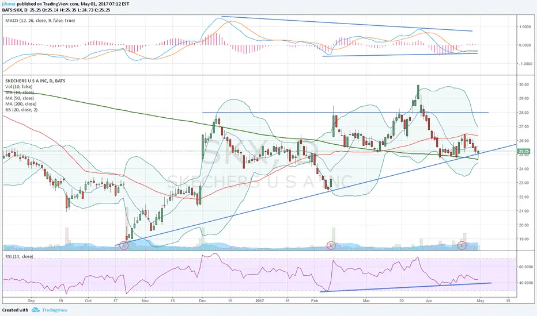
Task: Click the 24.00 price axis label
Action: tap(524, 169)
